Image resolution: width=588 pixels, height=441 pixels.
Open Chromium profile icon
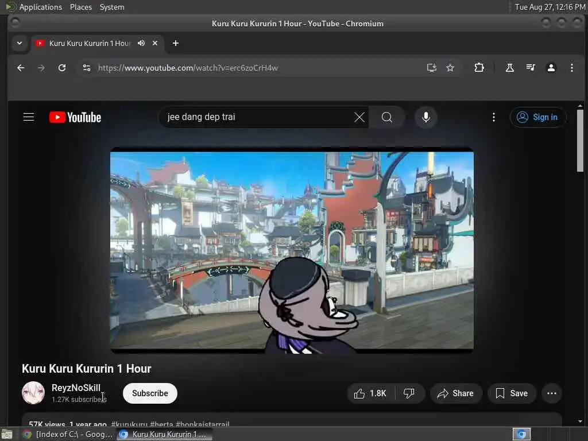pyautogui.click(x=551, y=68)
